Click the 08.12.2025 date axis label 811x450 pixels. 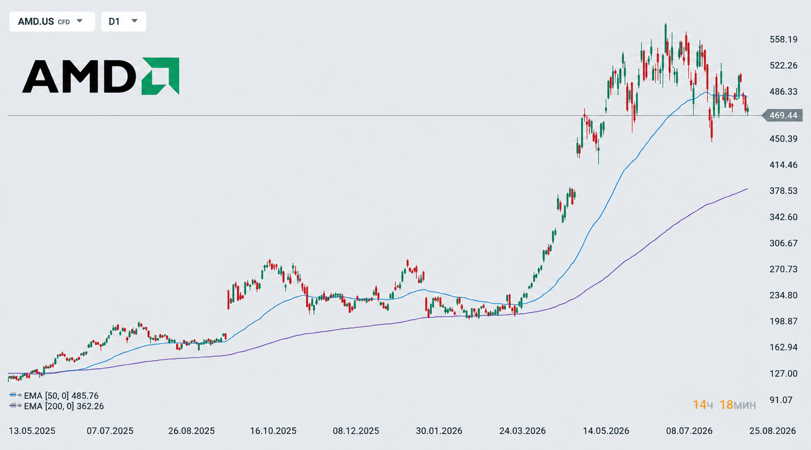pos(356,431)
